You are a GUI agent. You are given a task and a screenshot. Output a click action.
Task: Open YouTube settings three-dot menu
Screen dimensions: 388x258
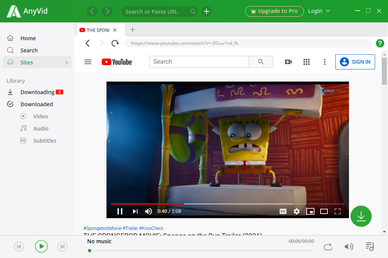coord(325,62)
